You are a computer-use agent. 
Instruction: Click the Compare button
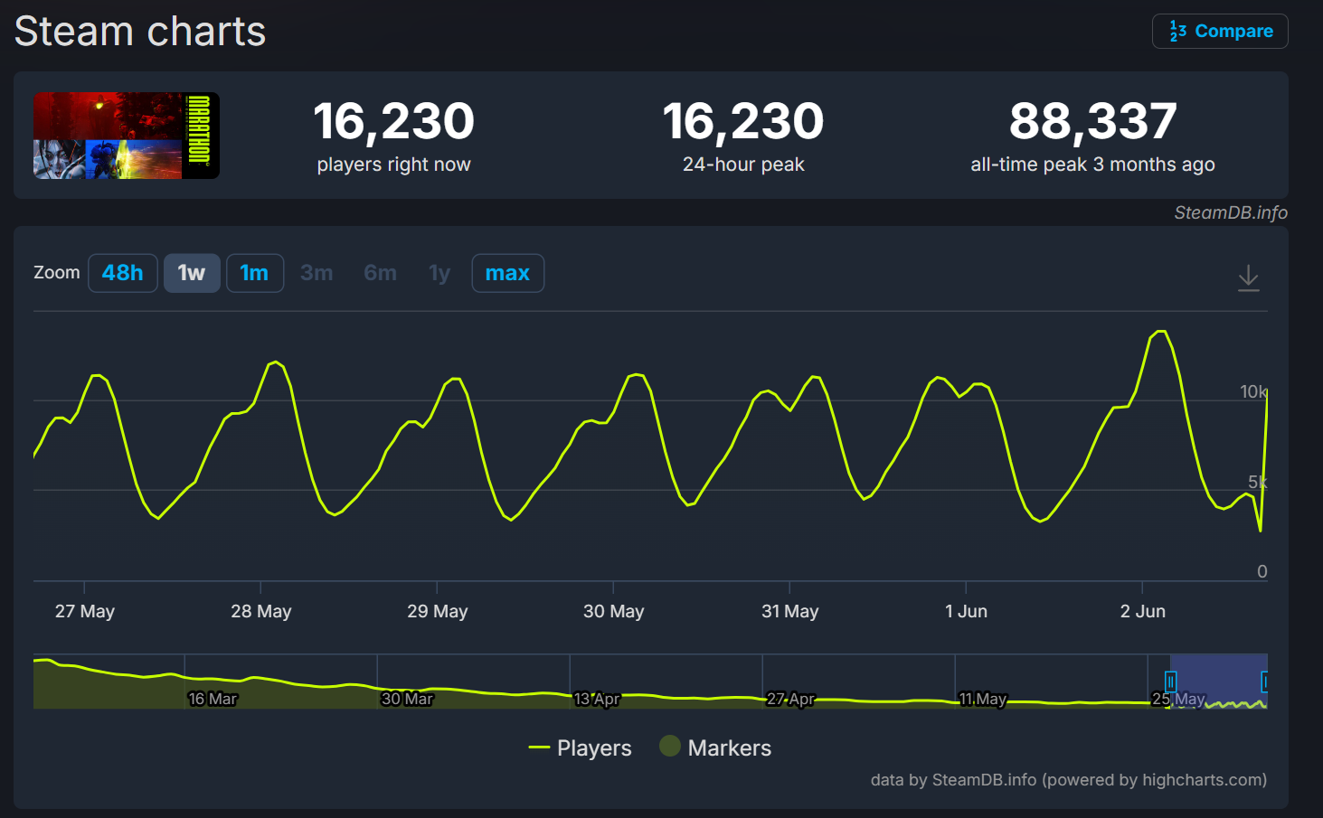click(x=1220, y=32)
